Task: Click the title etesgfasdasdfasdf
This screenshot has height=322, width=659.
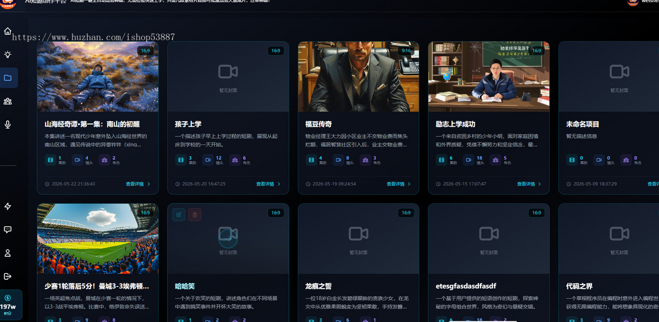Action: [x=466, y=286]
